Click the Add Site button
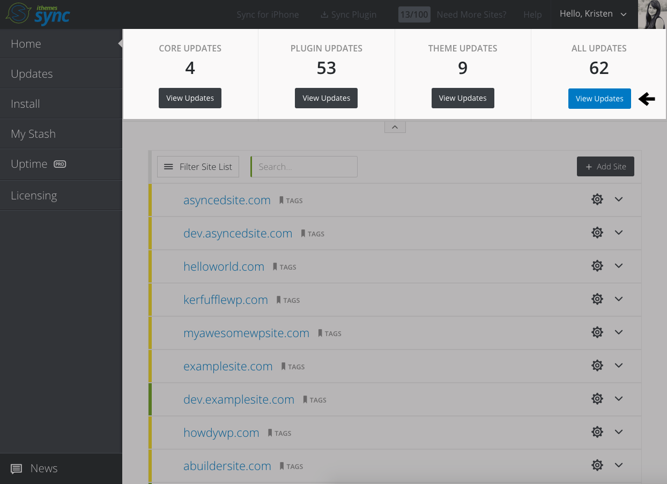Image resolution: width=667 pixels, height=484 pixels. pyautogui.click(x=605, y=167)
